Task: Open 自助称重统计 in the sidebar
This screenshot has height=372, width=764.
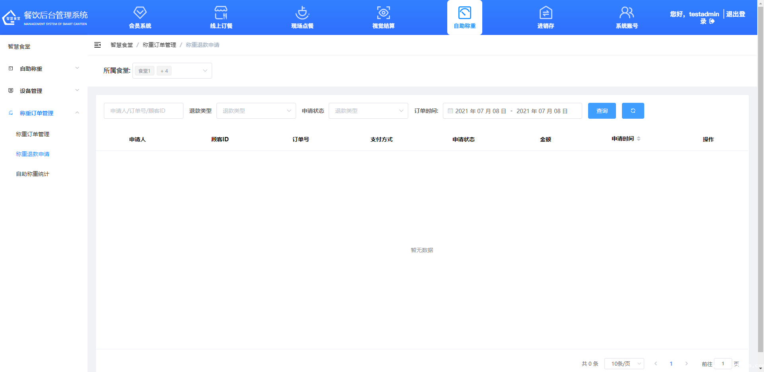Action: pyautogui.click(x=33, y=174)
